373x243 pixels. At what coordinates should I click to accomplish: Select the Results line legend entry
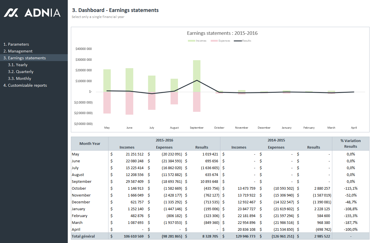pos(242,41)
